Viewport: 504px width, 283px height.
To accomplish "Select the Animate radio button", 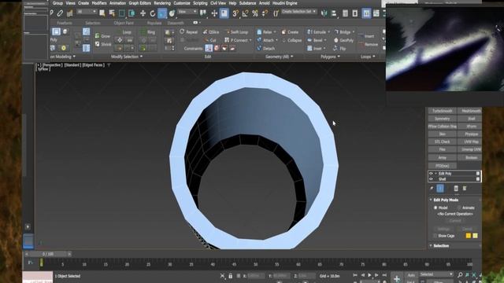I will [x=459, y=208].
